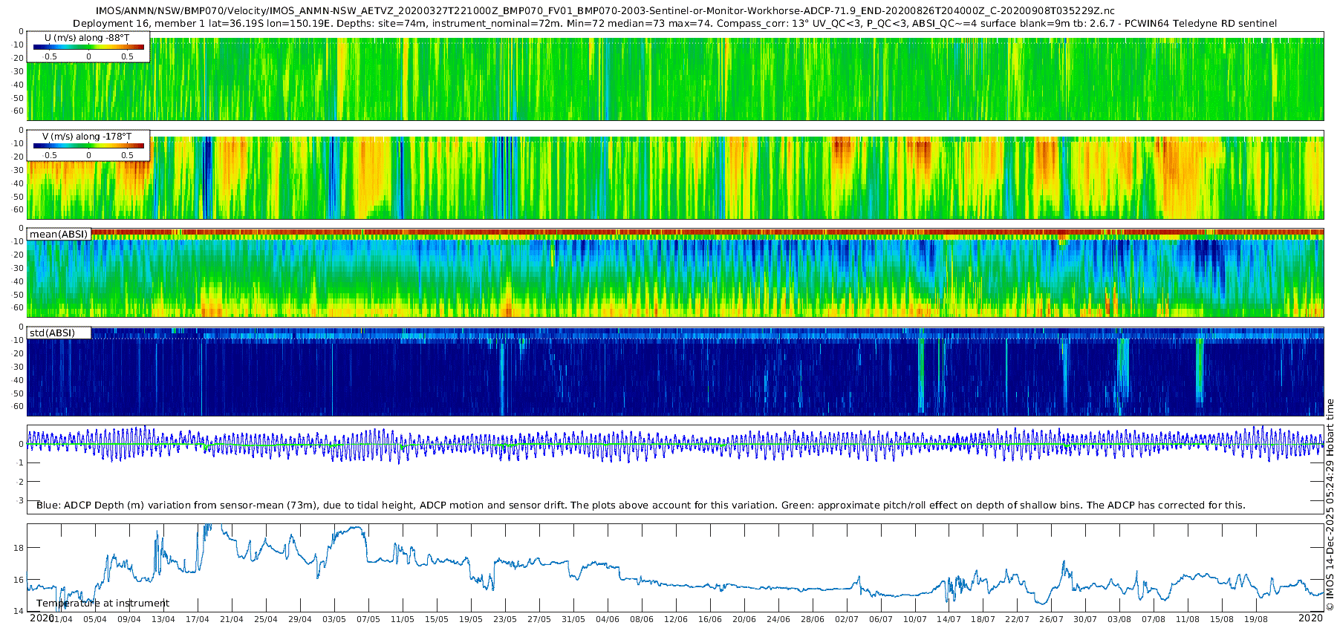This screenshot has width=1337, height=631.
Task: Select the 21/04 date tick label
Action: pyautogui.click(x=231, y=619)
